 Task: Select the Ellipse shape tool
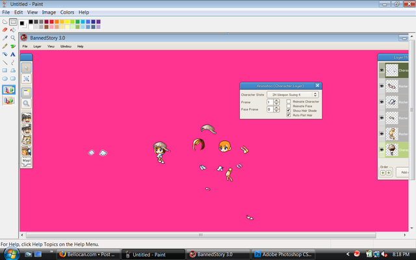pyautogui.click(x=5, y=79)
